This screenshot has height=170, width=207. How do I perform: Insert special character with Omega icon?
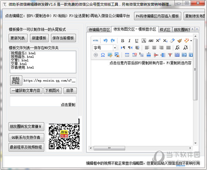(x=103, y=55)
